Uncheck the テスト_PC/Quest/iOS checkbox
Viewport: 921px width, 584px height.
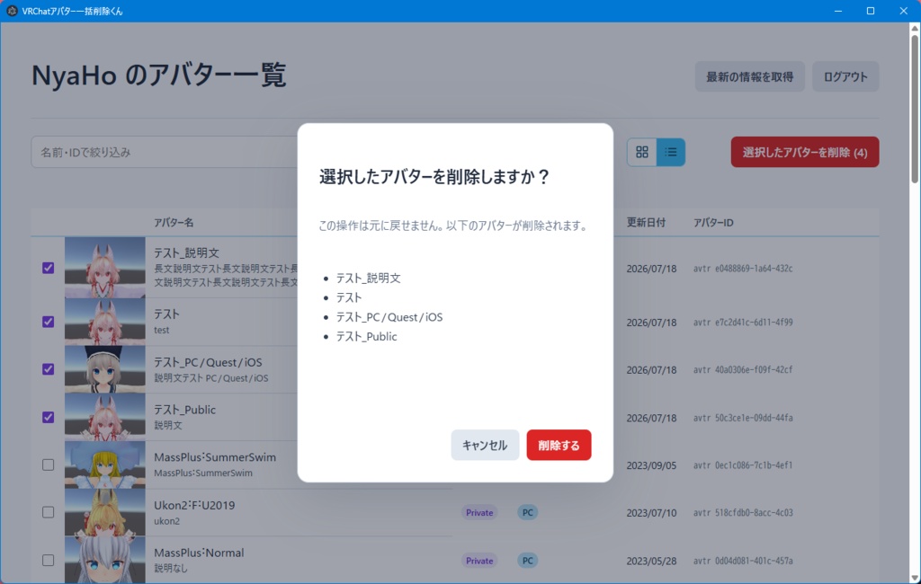point(49,369)
